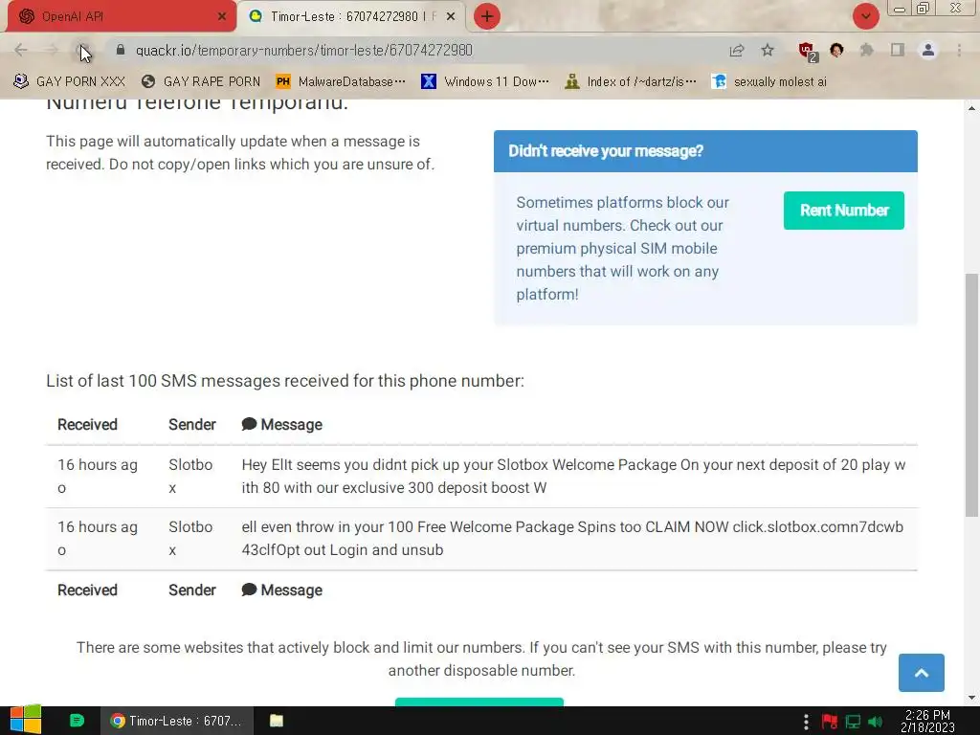Toggle the browser side panel
This screenshot has height=735, width=980.
point(898,50)
